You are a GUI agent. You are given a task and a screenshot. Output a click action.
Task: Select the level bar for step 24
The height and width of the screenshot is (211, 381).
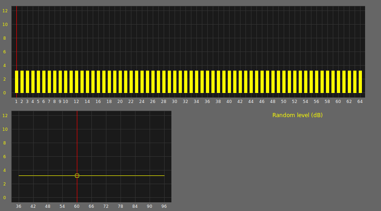pyautogui.click(x=142, y=82)
